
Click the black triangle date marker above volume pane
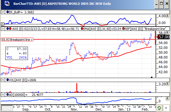(x=152, y=77)
